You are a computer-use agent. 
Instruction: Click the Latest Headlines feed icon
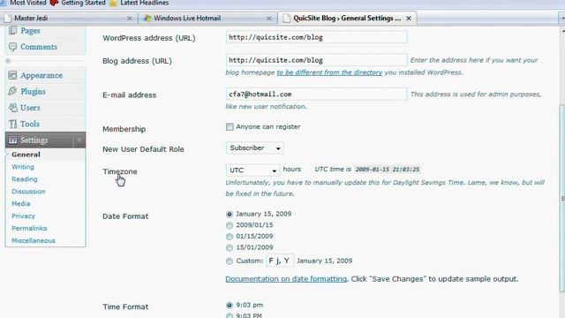tap(113, 3)
